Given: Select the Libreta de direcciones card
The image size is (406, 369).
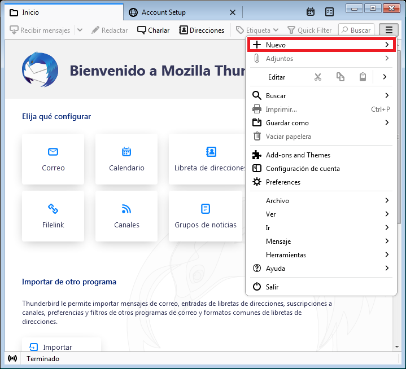Looking at the screenshot, I should pos(207,159).
